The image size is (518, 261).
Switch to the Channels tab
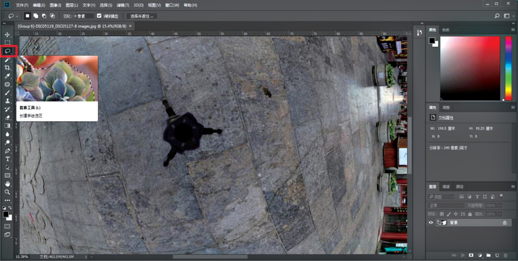(446, 187)
